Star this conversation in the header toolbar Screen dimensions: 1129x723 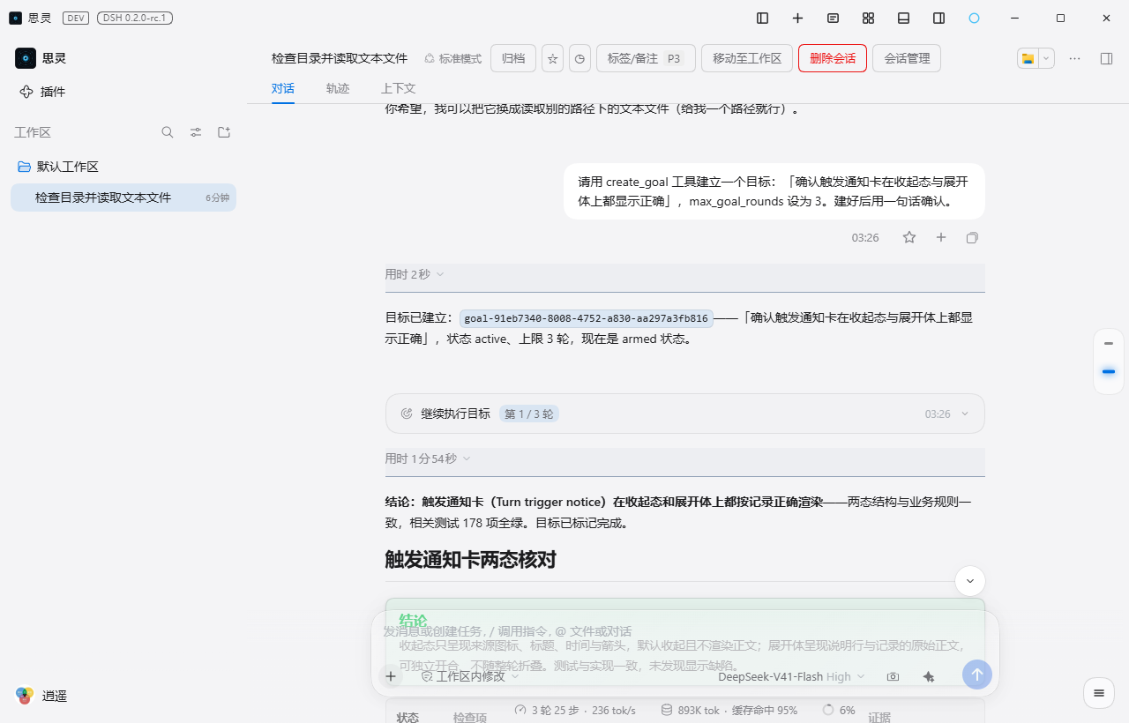(x=553, y=58)
